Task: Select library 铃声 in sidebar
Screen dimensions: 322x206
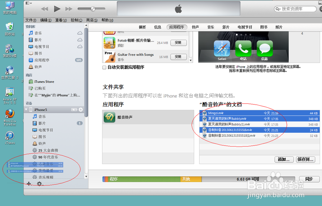Action: [x=54, y=67]
